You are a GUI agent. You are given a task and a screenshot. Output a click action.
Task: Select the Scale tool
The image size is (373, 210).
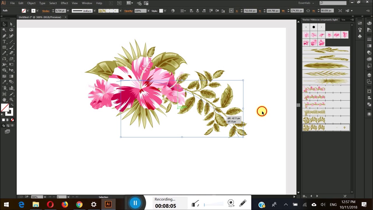click(11, 59)
